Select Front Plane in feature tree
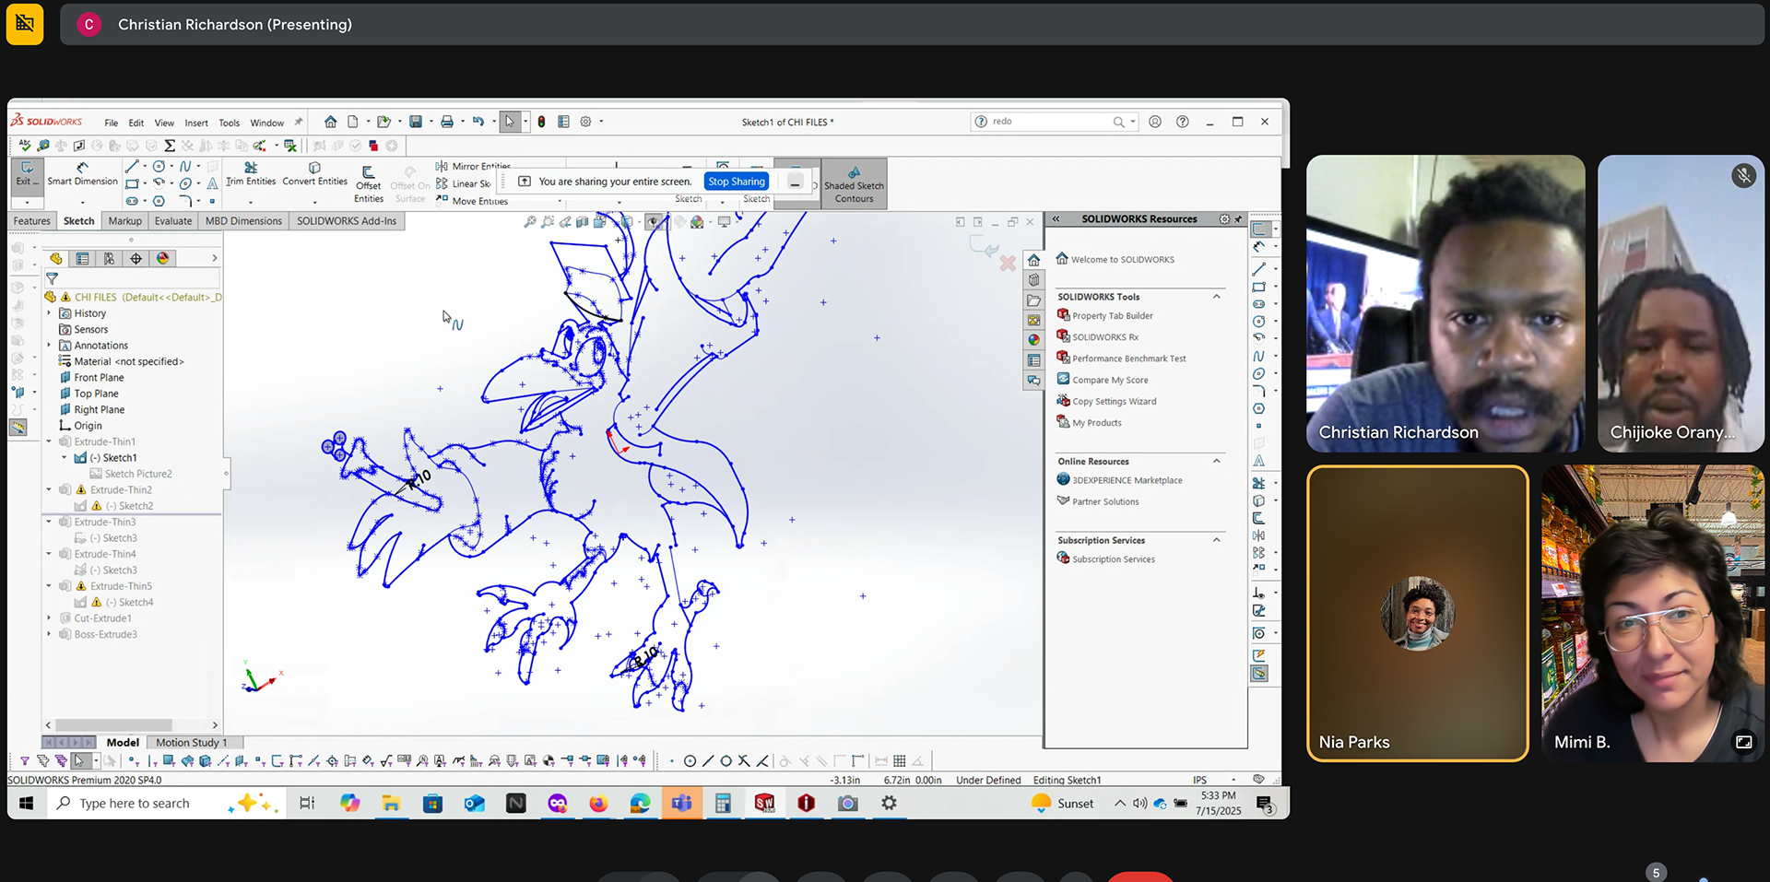Image resolution: width=1770 pixels, height=882 pixels. click(99, 378)
